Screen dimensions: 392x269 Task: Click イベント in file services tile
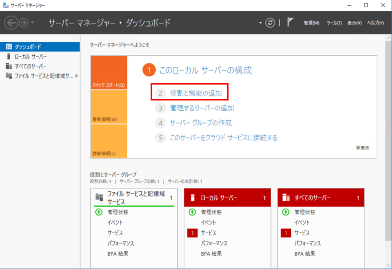tap(115, 223)
